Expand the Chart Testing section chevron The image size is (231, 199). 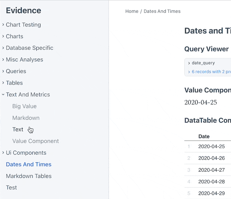pos(3,25)
